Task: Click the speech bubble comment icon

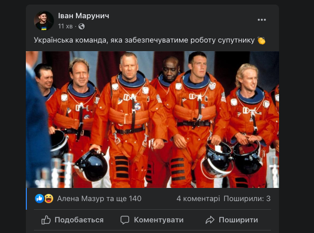Action: [125, 220]
